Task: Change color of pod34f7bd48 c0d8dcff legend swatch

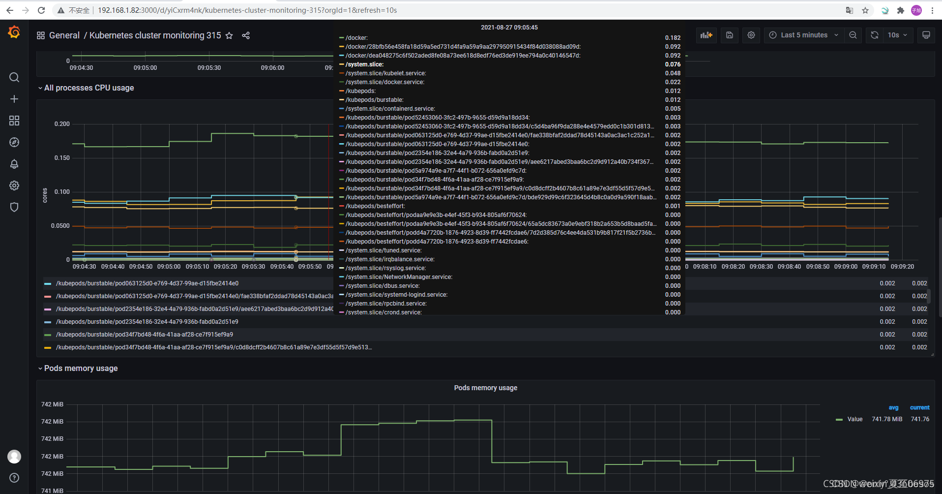Action: click(48, 348)
